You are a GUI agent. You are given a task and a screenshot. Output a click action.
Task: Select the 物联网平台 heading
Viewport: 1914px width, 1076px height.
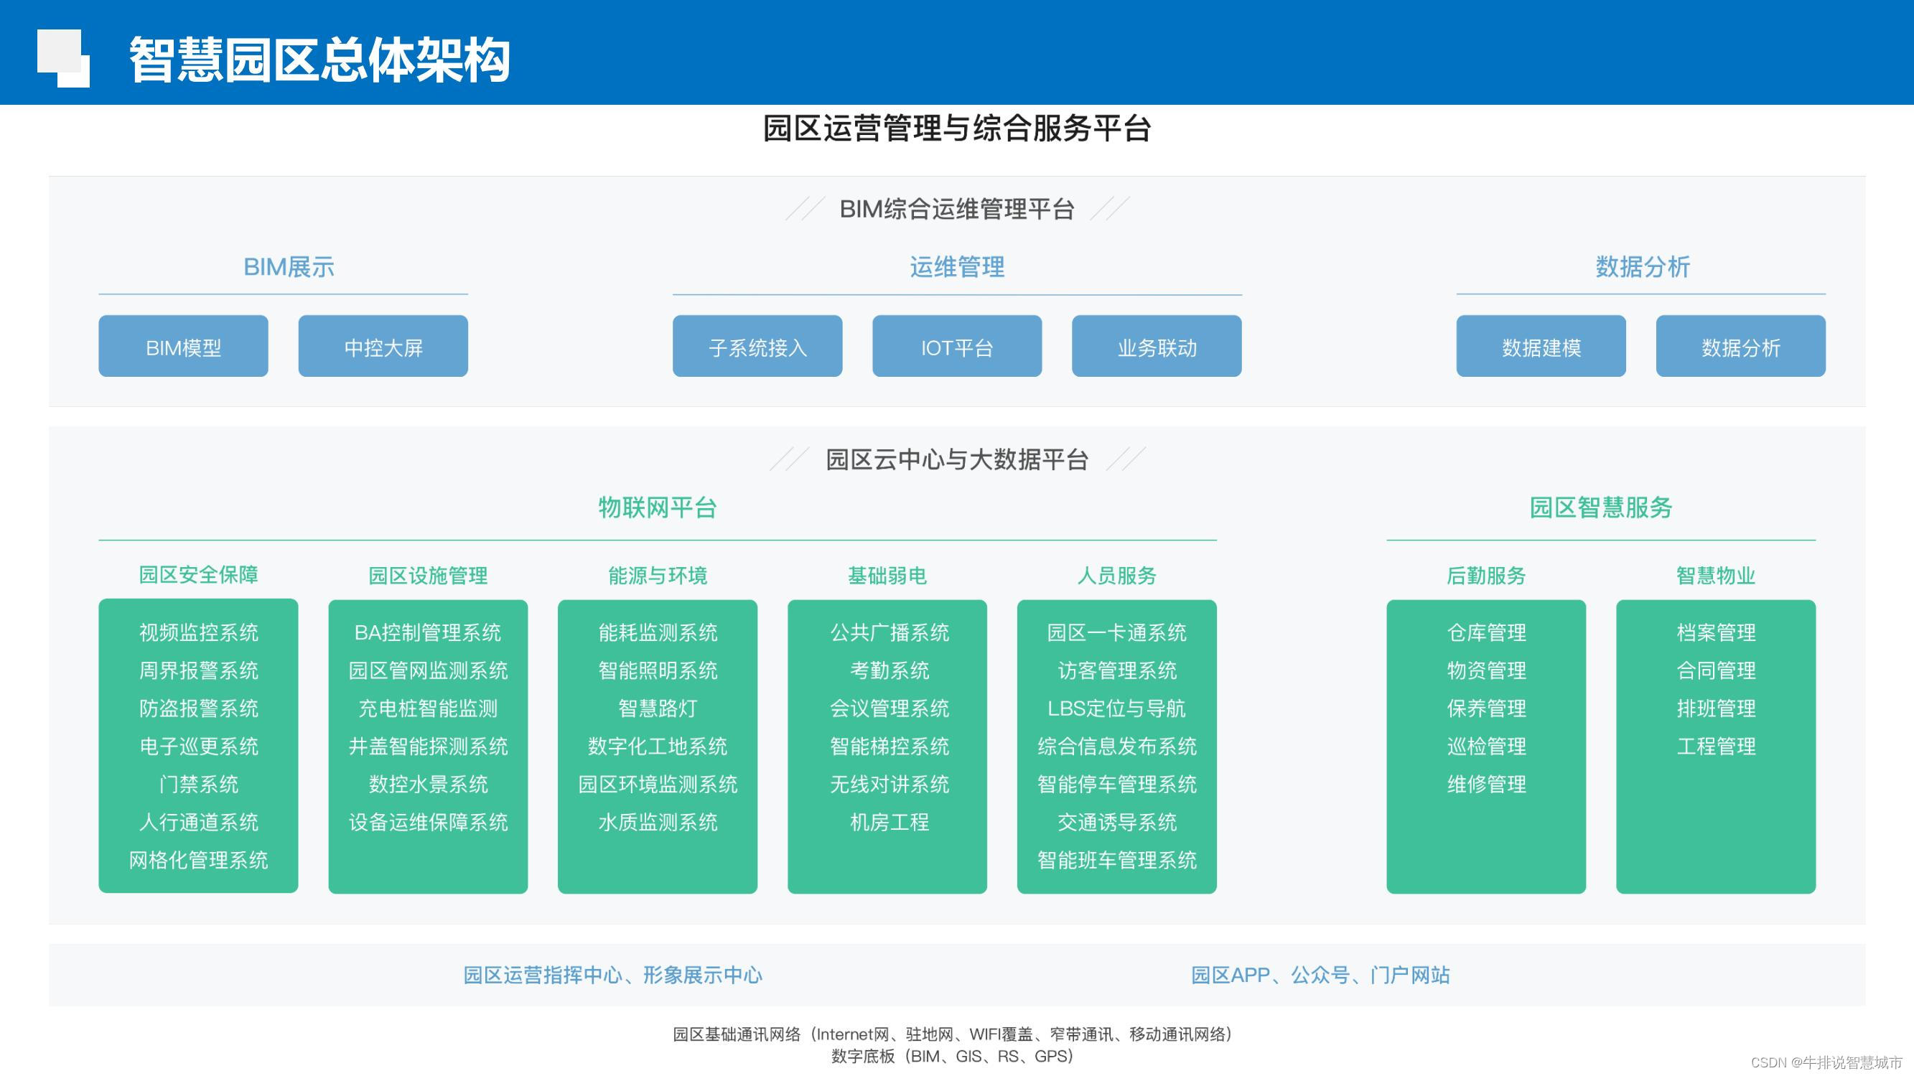pyautogui.click(x=658, y=507)
